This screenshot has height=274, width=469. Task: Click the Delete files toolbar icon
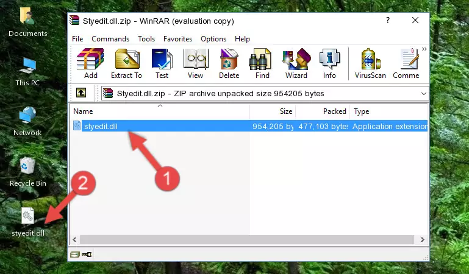coord(229,63)
